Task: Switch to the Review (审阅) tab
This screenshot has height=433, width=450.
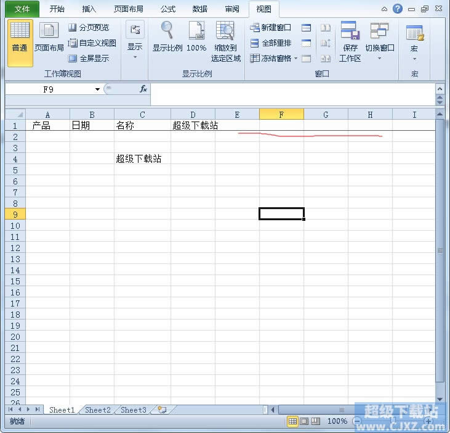Action: point(232,9)
